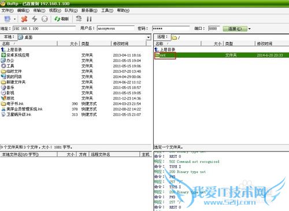The image size is (289, 211).
Task: Open the 队列(Q) menu
Action: click(71, 10)
